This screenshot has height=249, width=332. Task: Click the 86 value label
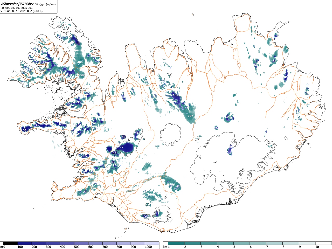pyautogui.click(x=113, y=162)
